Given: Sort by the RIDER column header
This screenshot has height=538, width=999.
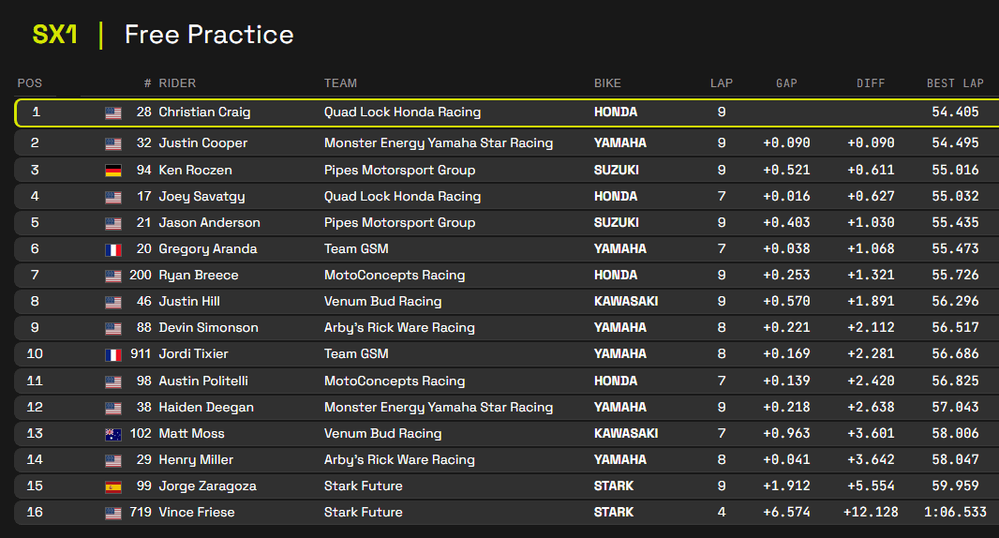Looking at the screenshot, I should coord(177,83).
